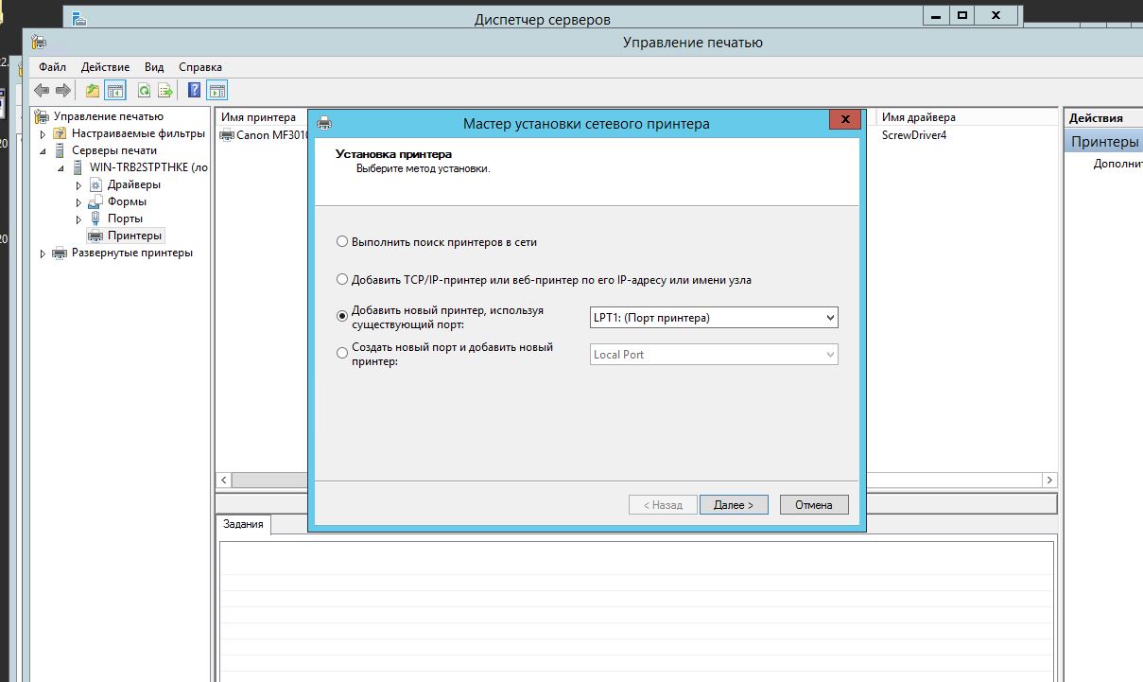The width and height of the screenshot is (1143, 682).
Task: Maximize the Диспетчер серверов window
Action: 962,15
